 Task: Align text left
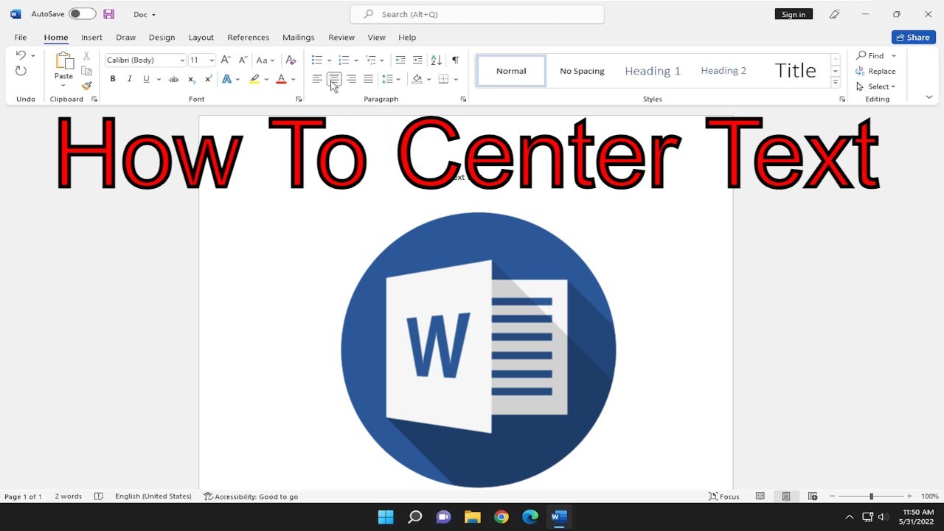317,79
